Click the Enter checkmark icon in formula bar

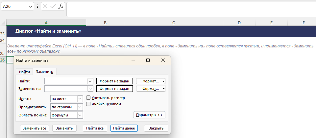point(53,7)
